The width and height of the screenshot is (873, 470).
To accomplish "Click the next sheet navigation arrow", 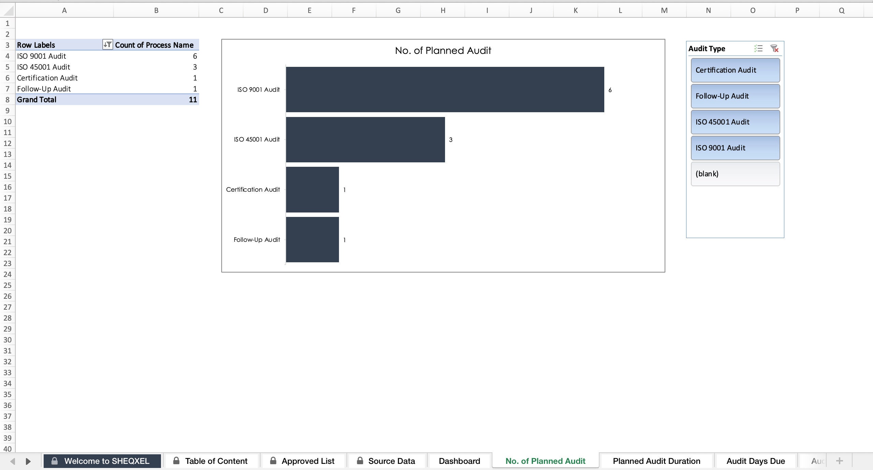I will coord(28,461).
